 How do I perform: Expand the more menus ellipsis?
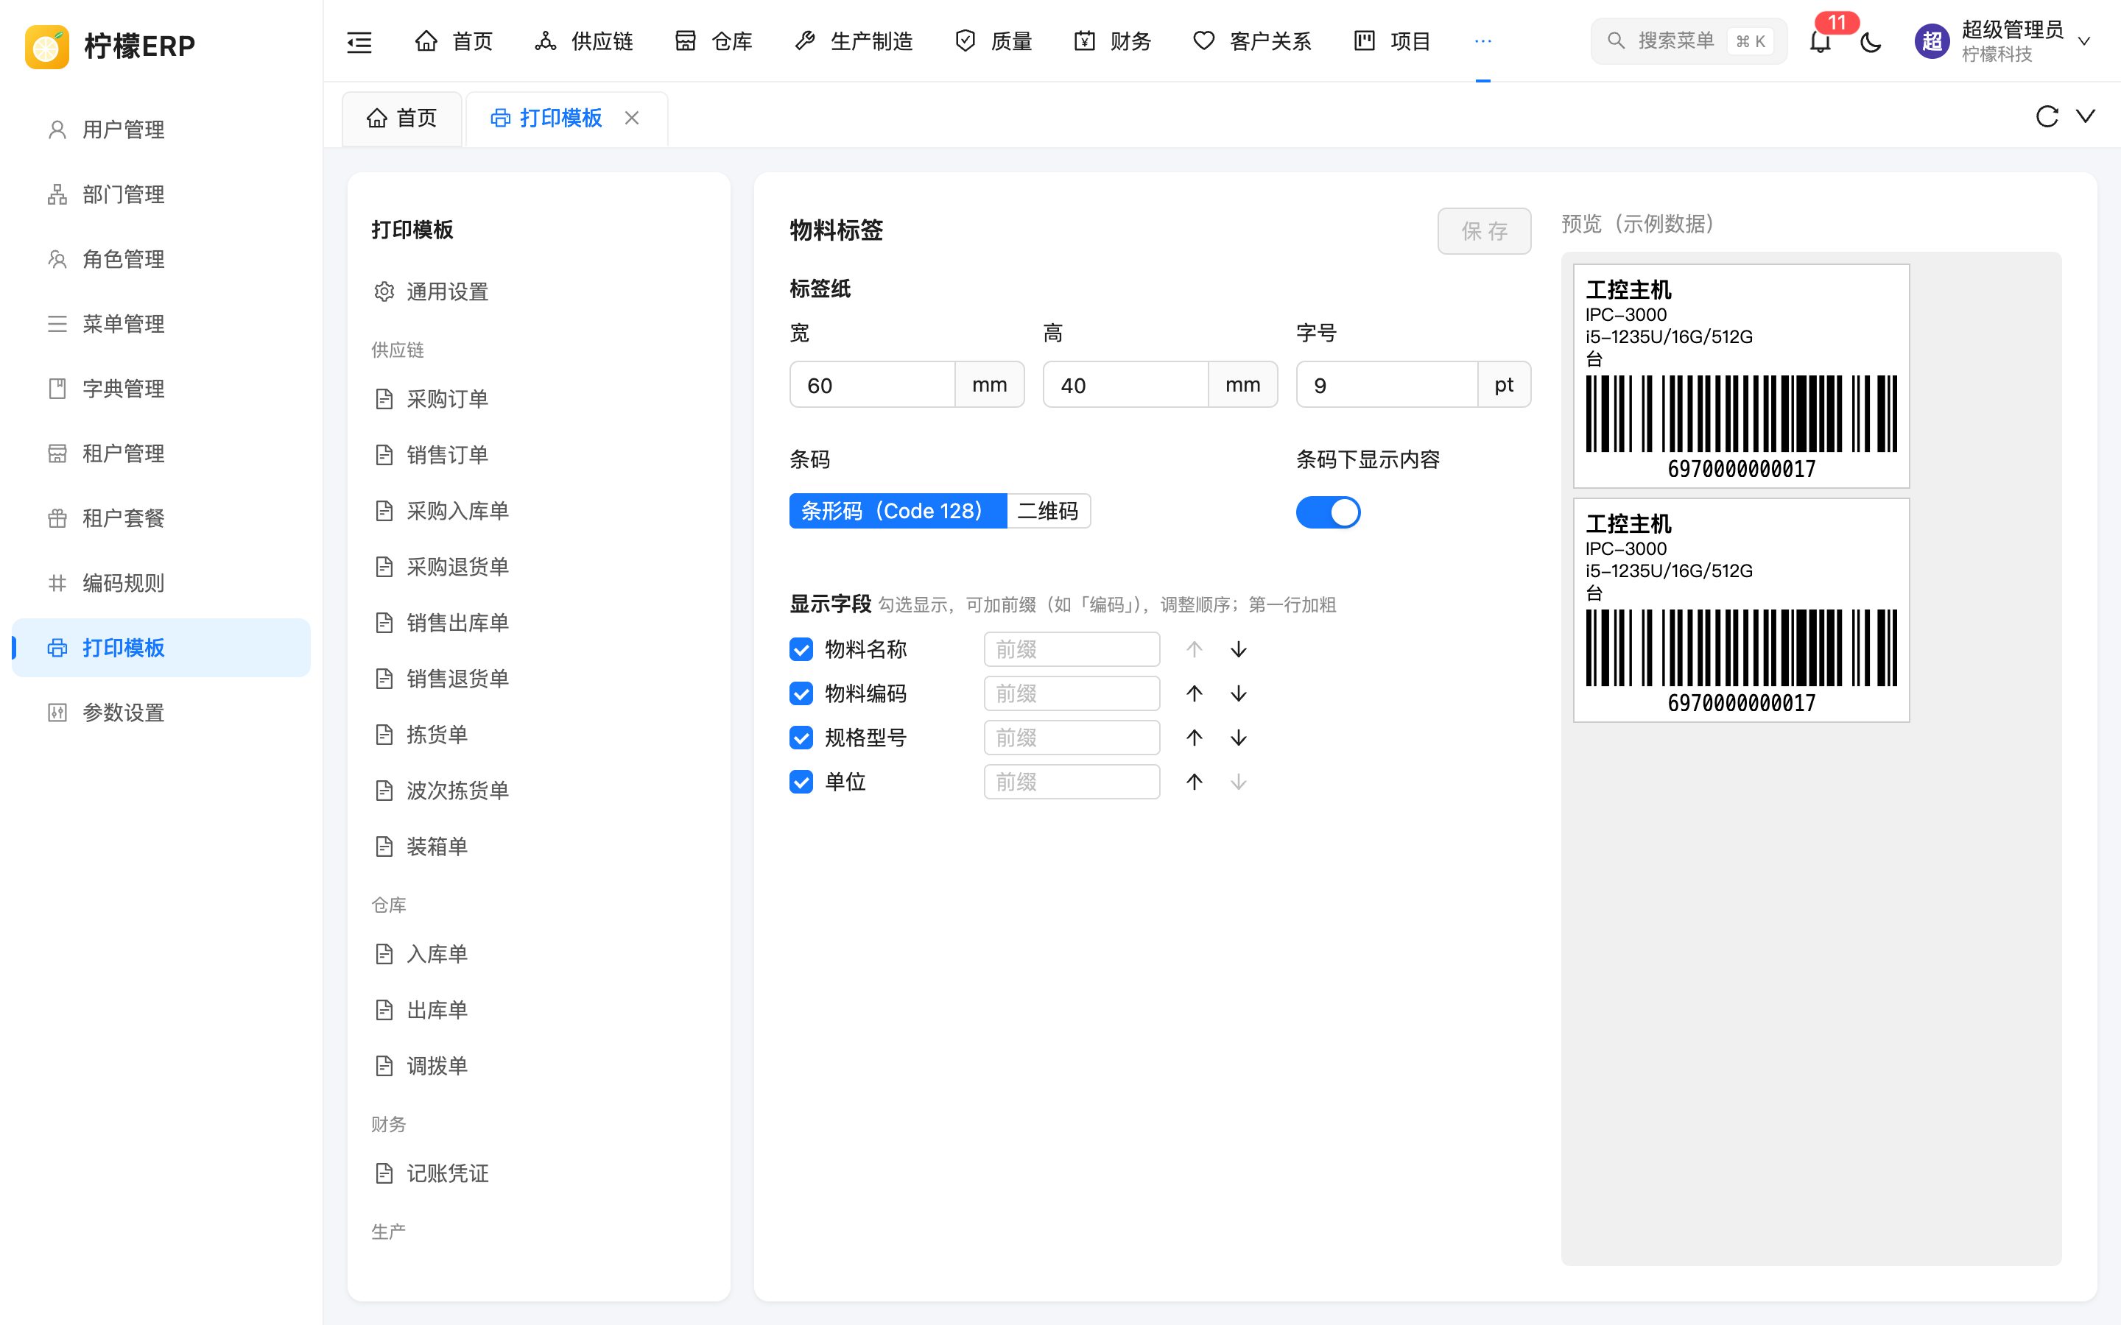[x=1483, y=41]
